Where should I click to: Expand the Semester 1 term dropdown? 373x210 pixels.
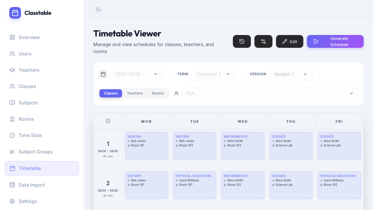213,74
